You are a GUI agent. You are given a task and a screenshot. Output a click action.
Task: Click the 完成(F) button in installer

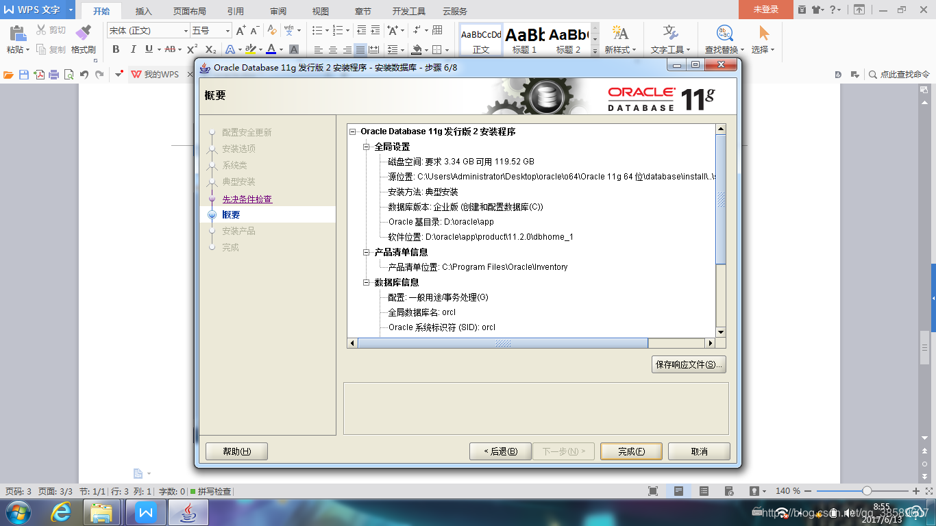631,451
